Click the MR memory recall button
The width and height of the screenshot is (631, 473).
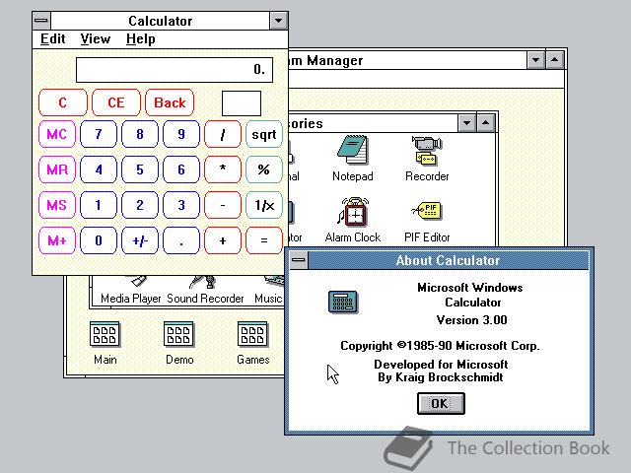point(57,169)
